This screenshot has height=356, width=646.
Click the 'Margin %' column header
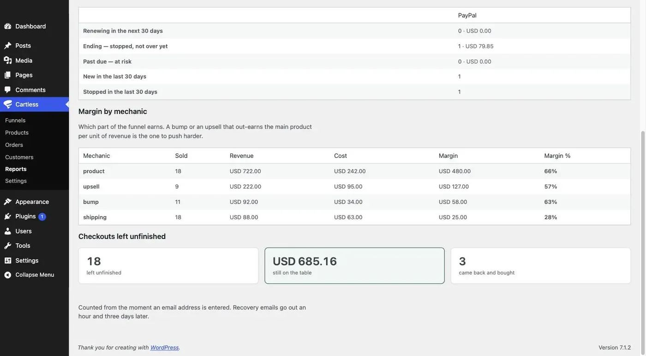[x=557, y=156]
